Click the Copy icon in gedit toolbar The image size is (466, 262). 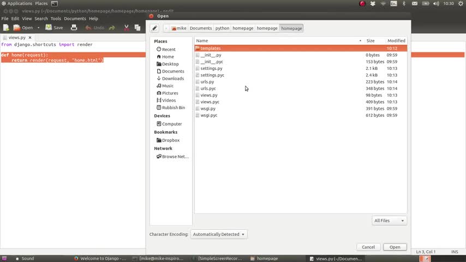coord(138,28)
